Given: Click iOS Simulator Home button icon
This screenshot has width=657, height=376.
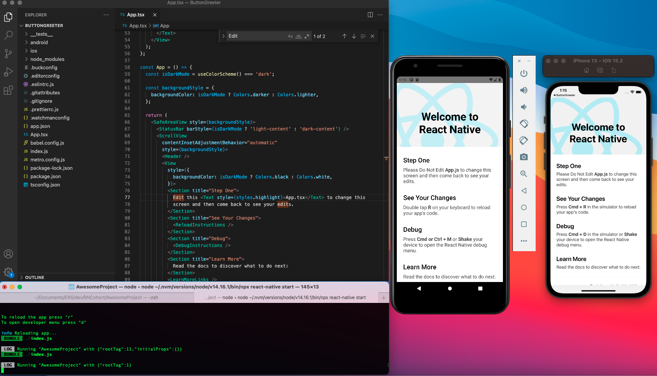Looking at the screenshot, I should tap(586, 70).
